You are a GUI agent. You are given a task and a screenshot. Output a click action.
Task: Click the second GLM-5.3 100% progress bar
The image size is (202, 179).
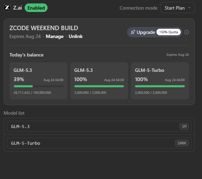(x=99, y=86)
